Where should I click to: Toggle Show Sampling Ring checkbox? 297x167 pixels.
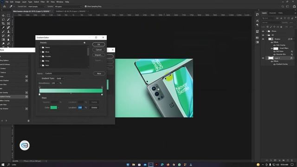[85, 6]
